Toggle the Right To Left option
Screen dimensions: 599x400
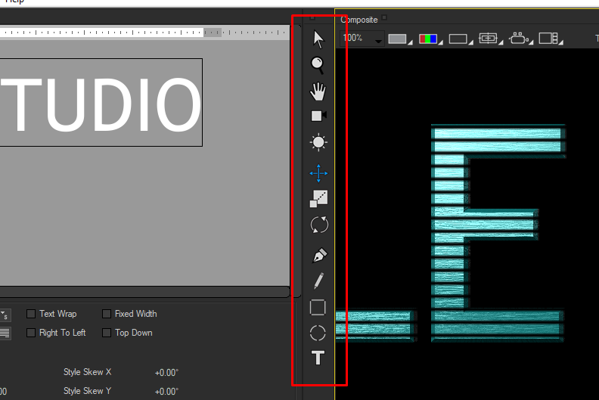coord(31,333)
